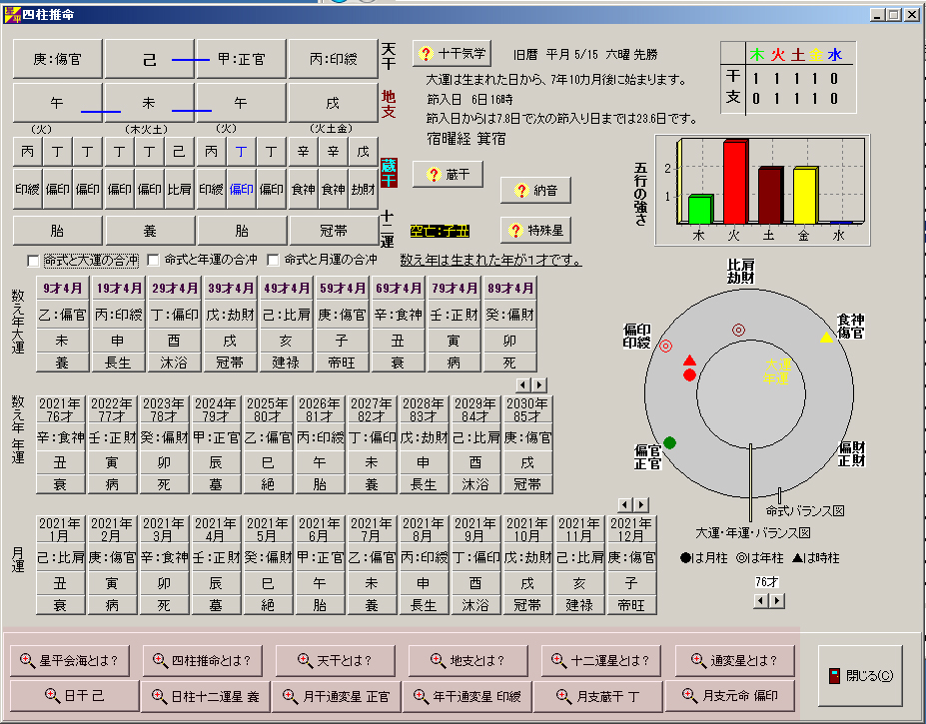The height and width of the screenshot is (724, 926).
Task: Click the red 火 bar in the chart
Action: click(x=735, y=182)
